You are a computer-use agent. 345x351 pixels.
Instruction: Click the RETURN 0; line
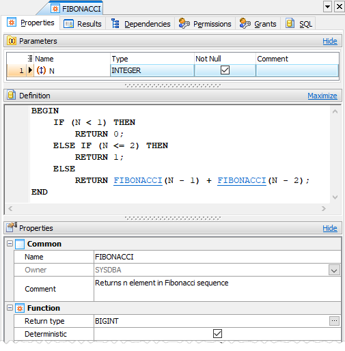99,134
